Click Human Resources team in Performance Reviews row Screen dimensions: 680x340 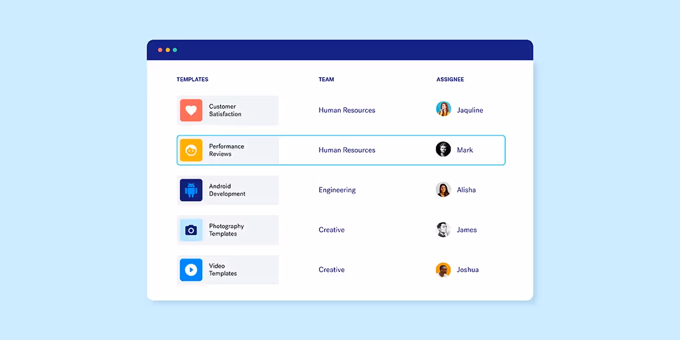347,150
